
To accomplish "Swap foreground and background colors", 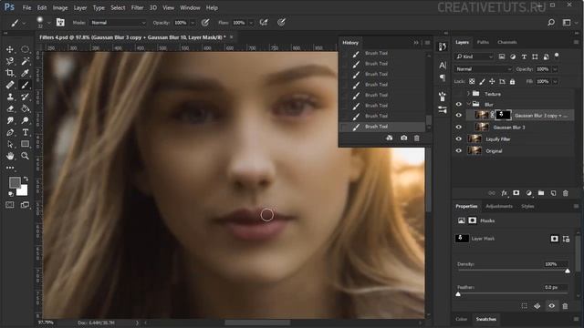I will pyautogui.click(x=26, y=179).
